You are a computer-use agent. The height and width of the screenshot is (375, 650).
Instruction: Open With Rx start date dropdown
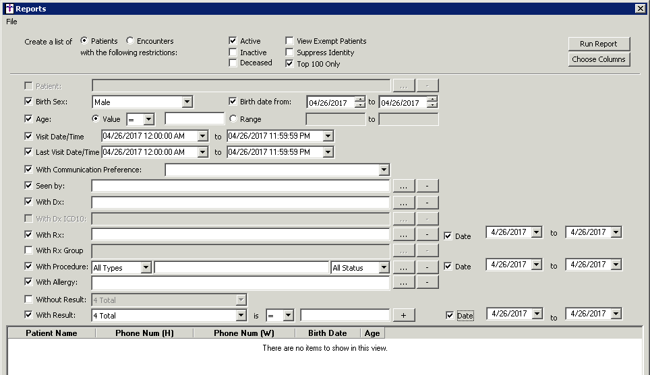537,232
